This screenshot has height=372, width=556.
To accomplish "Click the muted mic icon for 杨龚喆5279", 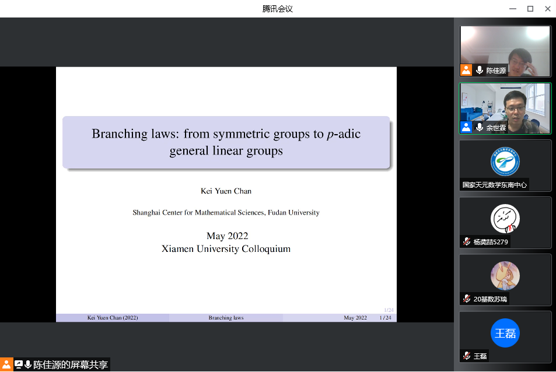I will pyautogui.click(x=467, y=241).
